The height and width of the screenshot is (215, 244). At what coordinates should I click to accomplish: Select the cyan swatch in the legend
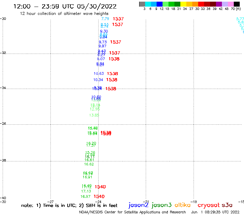point(148,4)
